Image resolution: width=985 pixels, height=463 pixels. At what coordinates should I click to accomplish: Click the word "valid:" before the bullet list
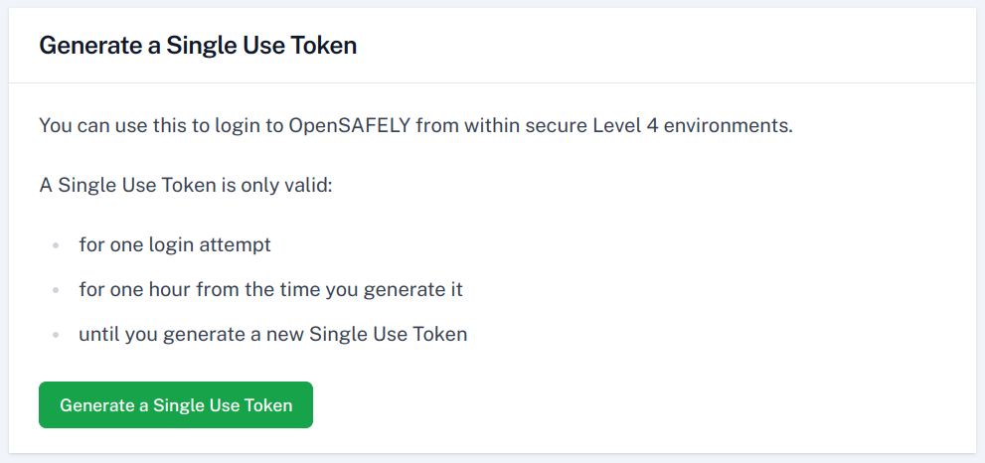(309, 185)
